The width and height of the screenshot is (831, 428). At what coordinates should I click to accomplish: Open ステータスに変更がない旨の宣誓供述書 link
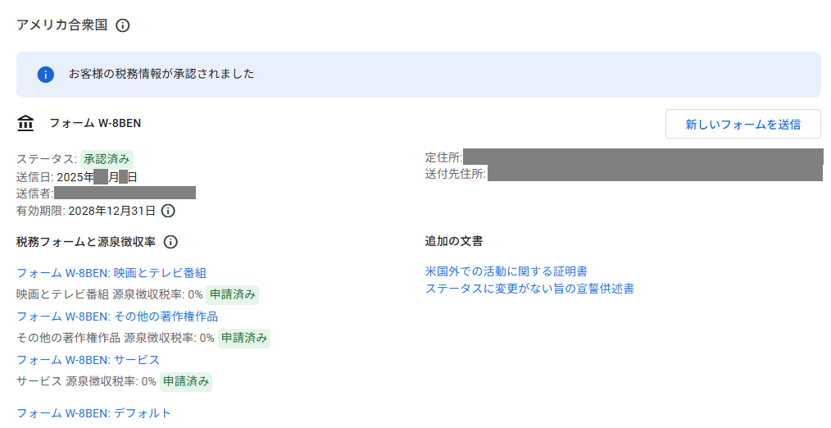pos(529,288)
